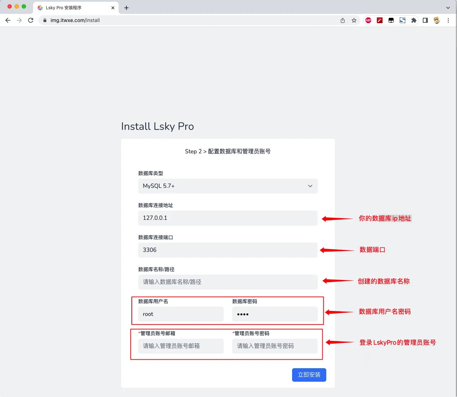The height and width of the screenshot is (397, 457).
Task: Click the 立即安装 button
Action: (x=309, y=375)
